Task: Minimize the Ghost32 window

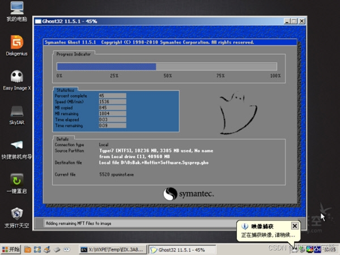Action: 287,21
